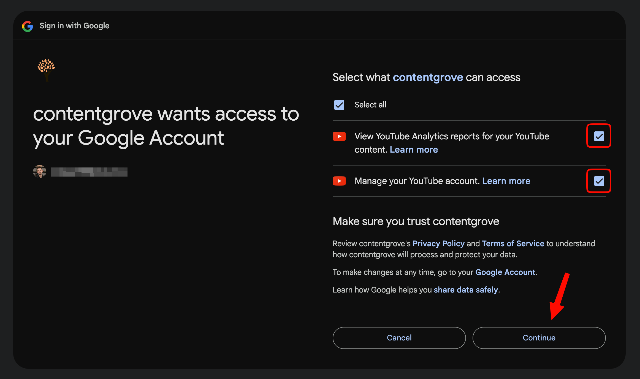Click the contentgrove tree logo
Viewport: 640px width, 379px height.
click(46, 69)
